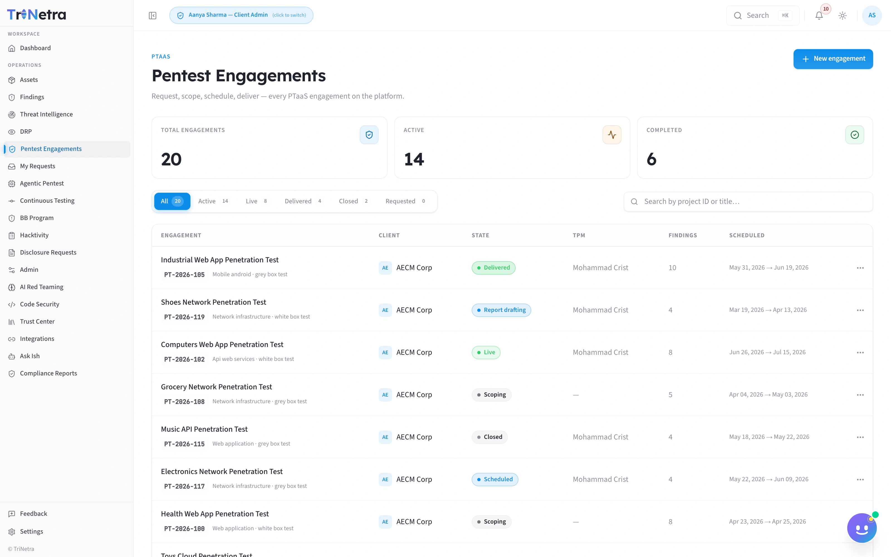Click Total Engagements shield icon
The height and width of the screenshot is (557, 891).
(x=369, y=135)
